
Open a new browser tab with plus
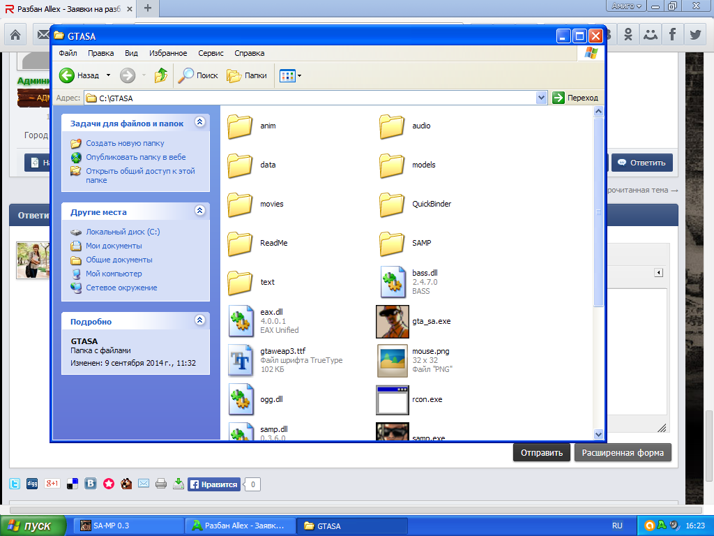[148, 8]
